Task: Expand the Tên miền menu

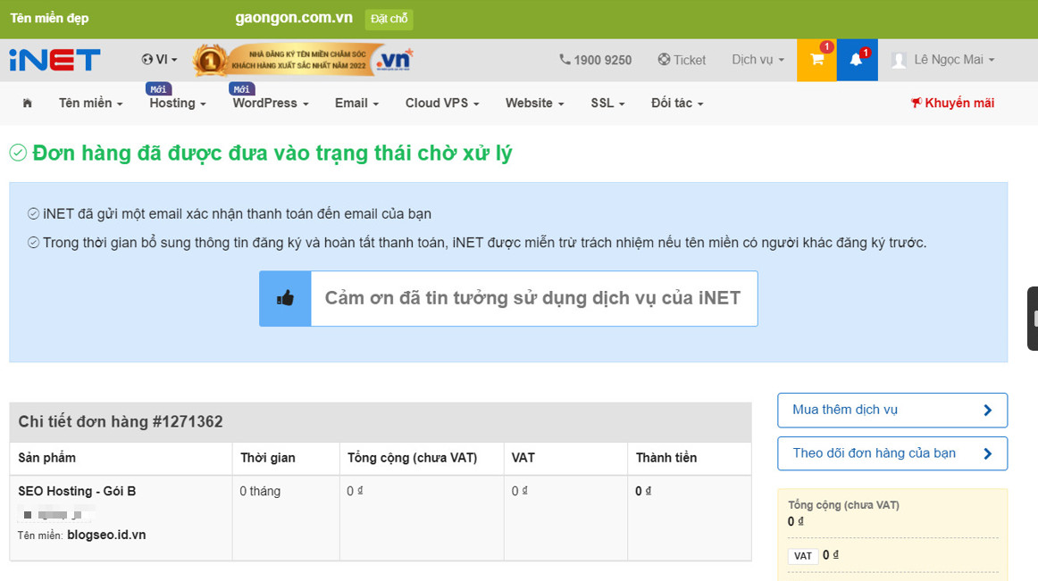Action: pos(91,104)
